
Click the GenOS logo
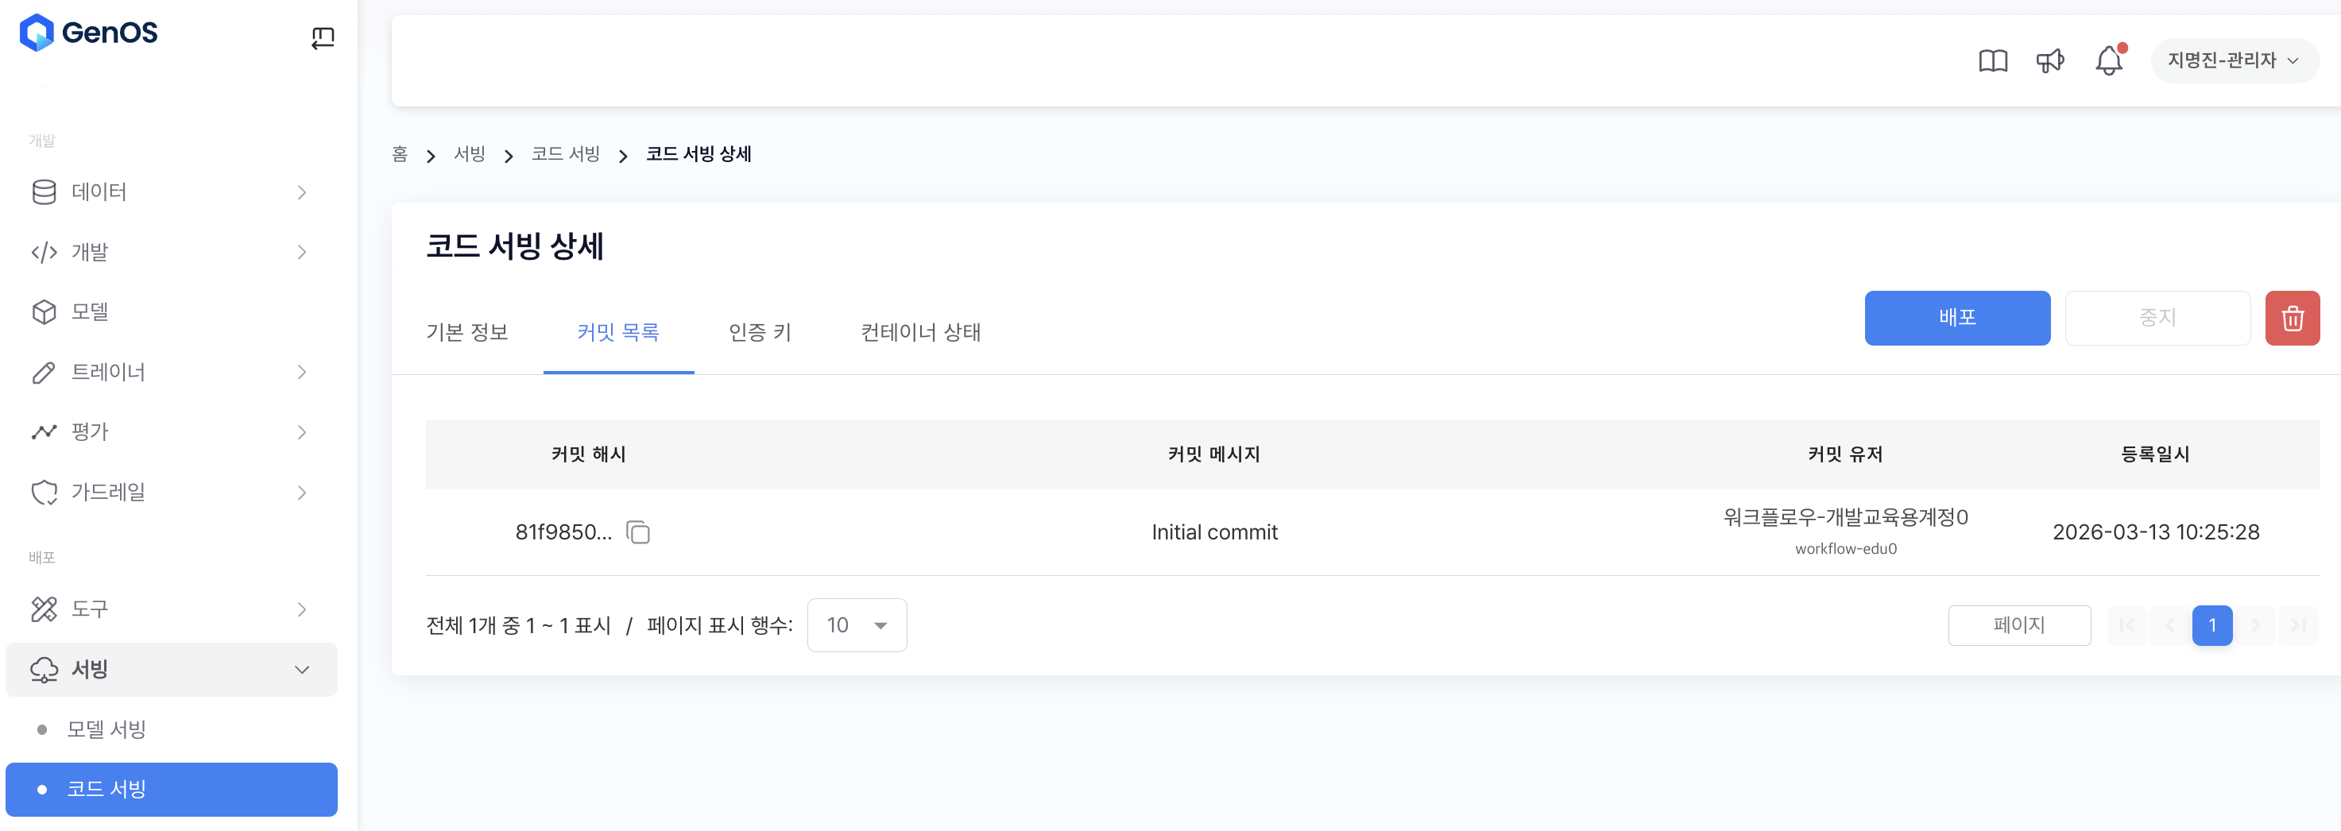(x=88, y=33)
